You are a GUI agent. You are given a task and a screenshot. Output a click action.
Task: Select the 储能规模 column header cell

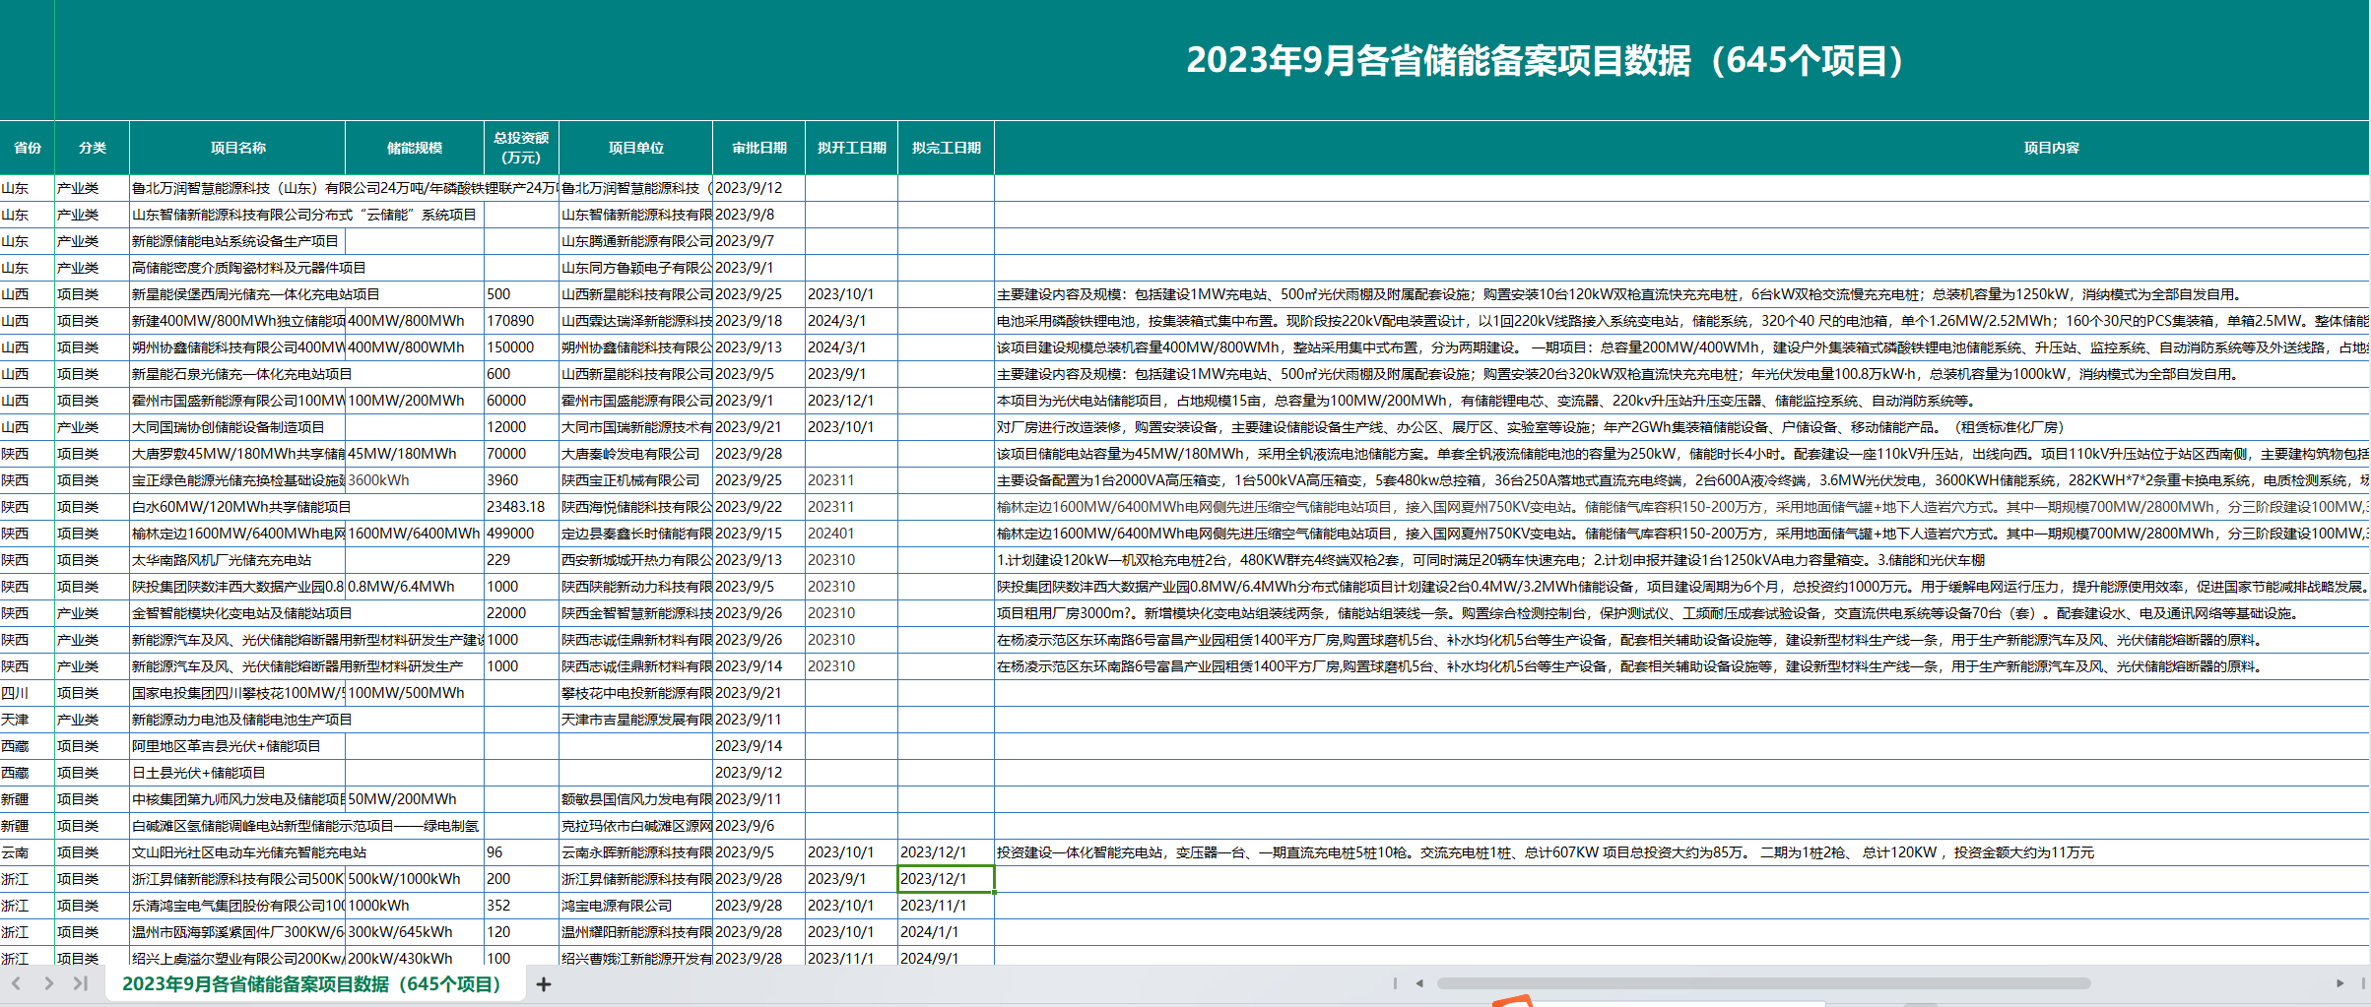click(415, 148)
